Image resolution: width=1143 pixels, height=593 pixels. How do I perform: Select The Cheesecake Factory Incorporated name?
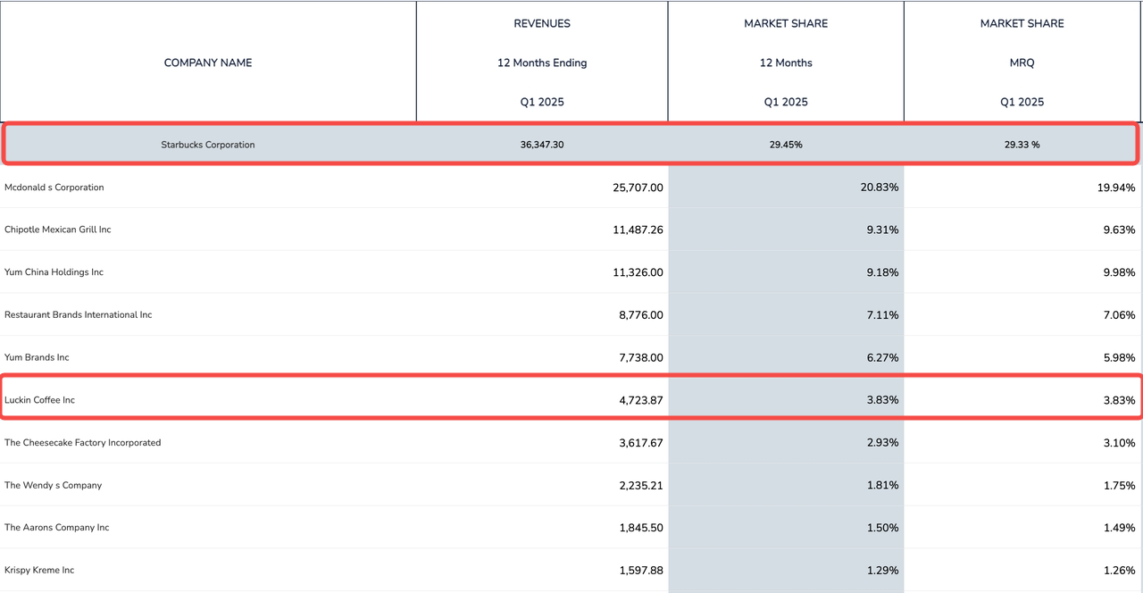[x=83, y=443]
